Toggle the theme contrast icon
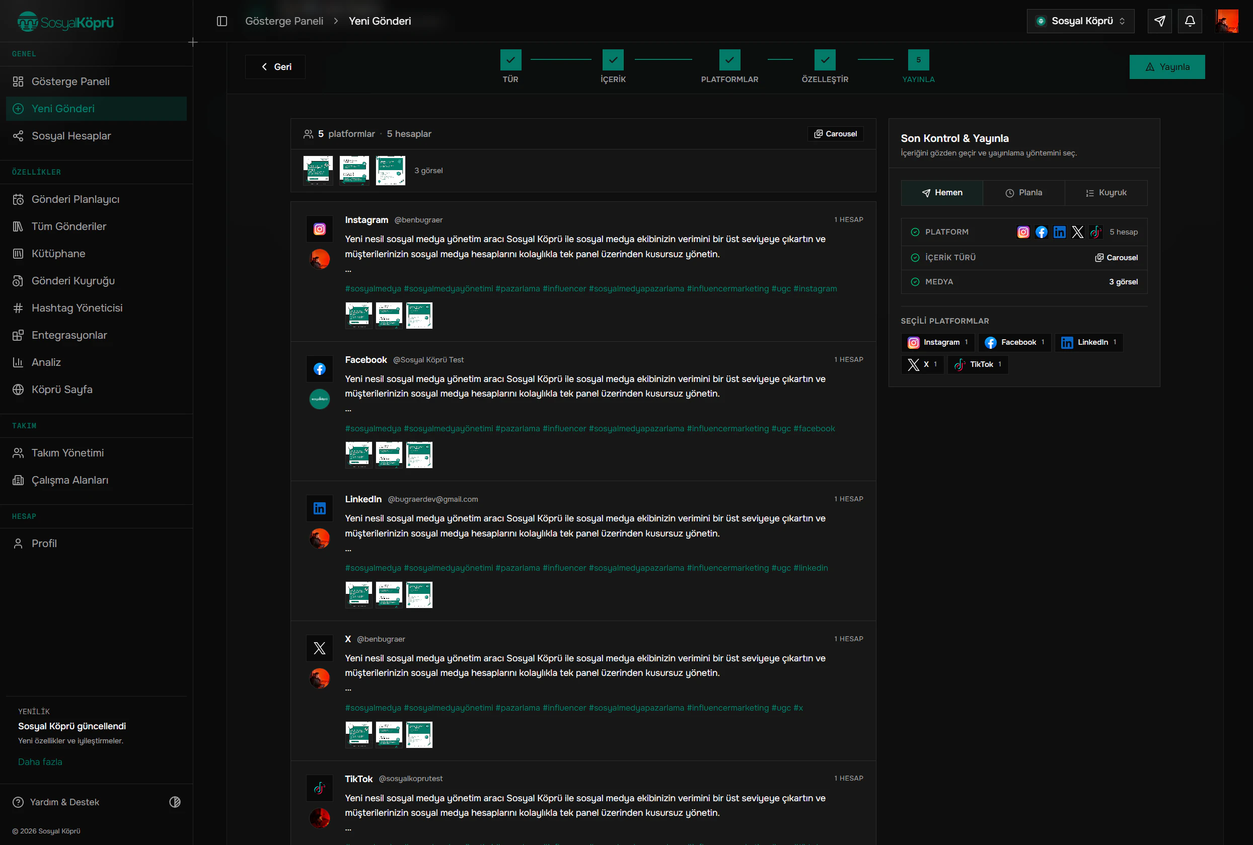The height and width of the screenshot is (845, 1253). click(175, 802)
